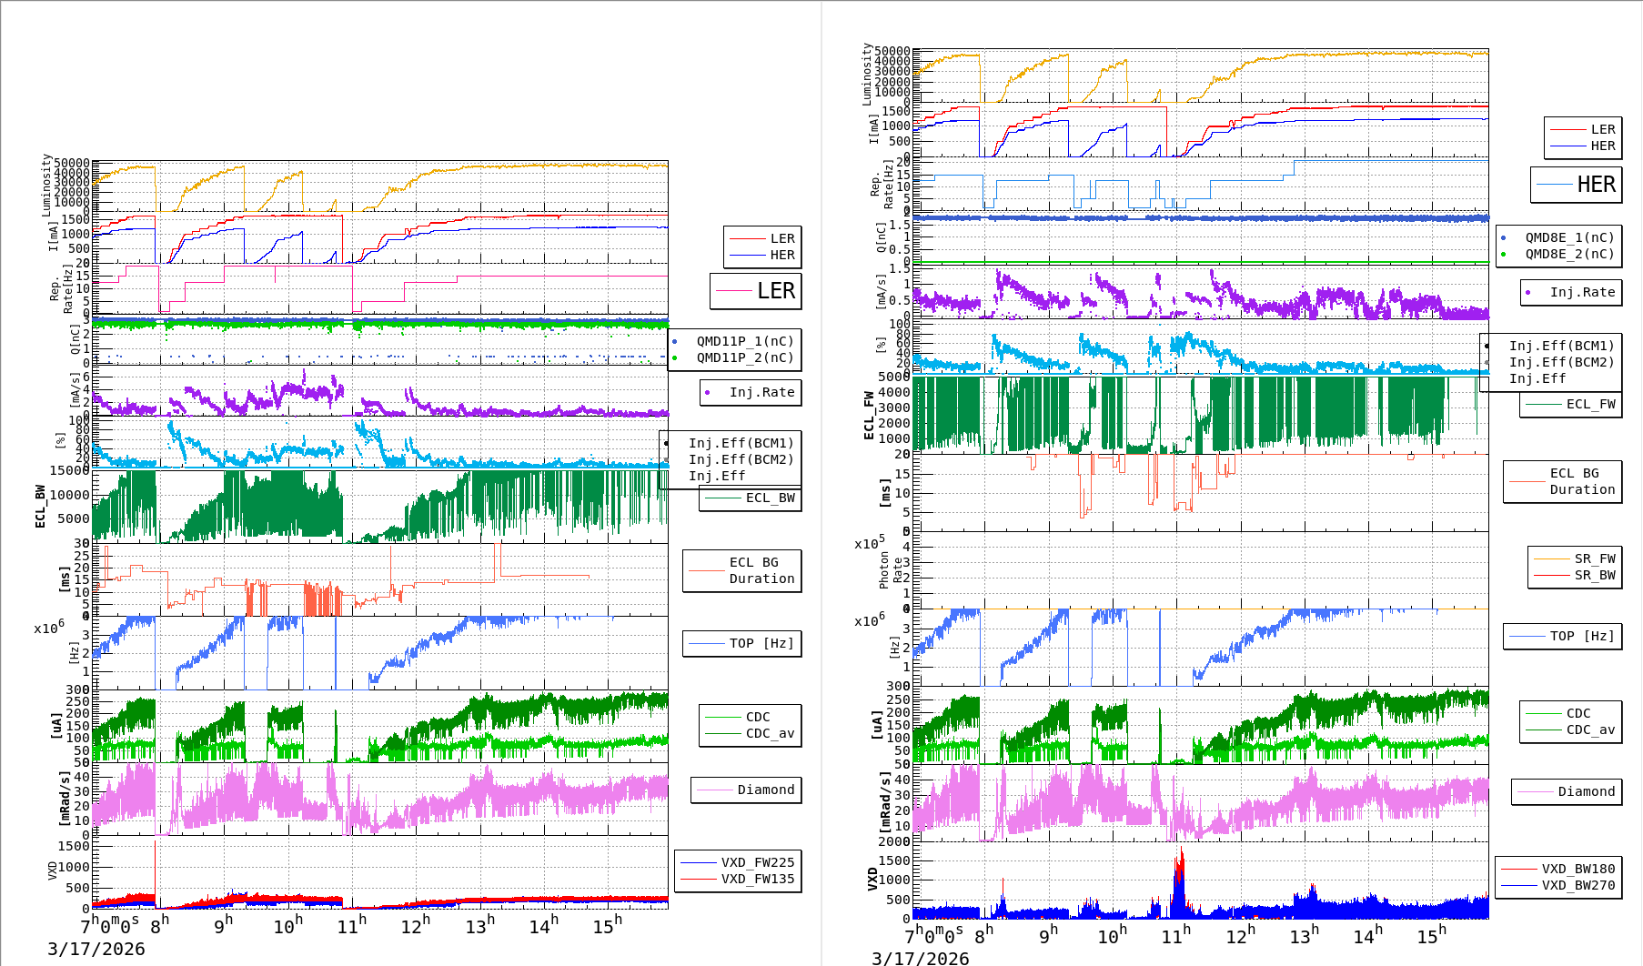Click the 11h tick on right time axis
Screen dimensions: 1643x966
pos(1174,936)
